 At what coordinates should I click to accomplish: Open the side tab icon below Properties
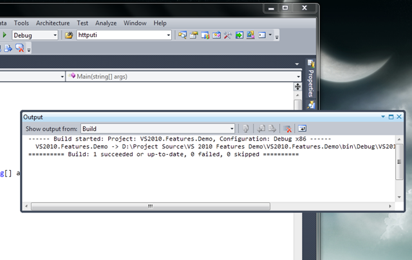[x=311, y=105]
